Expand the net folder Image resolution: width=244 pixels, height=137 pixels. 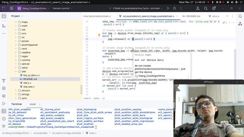16,30
